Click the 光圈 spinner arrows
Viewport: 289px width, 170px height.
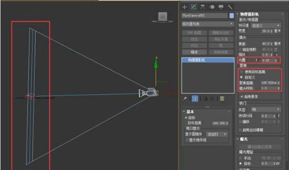(276, 60)
